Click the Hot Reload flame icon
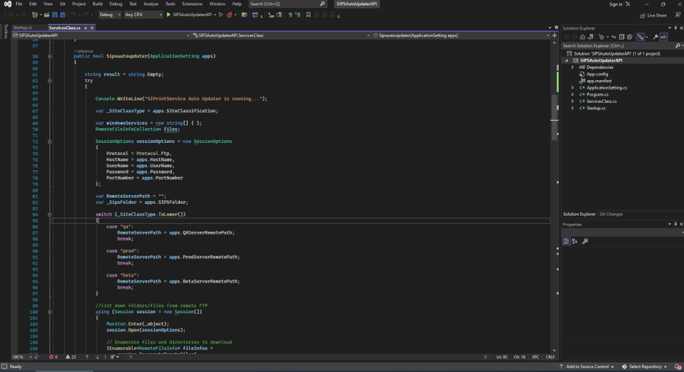This screenshot has width=684, height=372. pyautogui.click(x=230, y=14)
